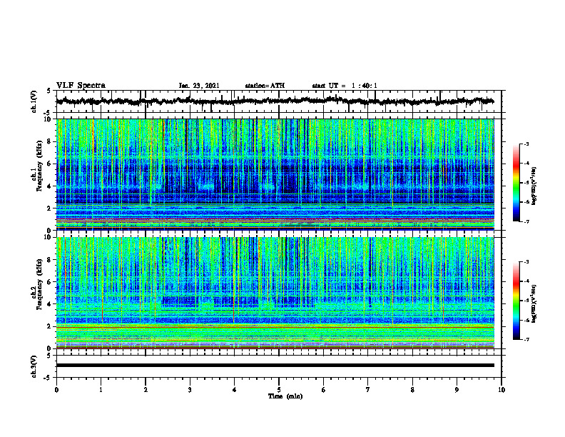Screen dimensions: 565x437
Task: Click the "-3" label on ch.1 color bar
Action: point(526,144)
